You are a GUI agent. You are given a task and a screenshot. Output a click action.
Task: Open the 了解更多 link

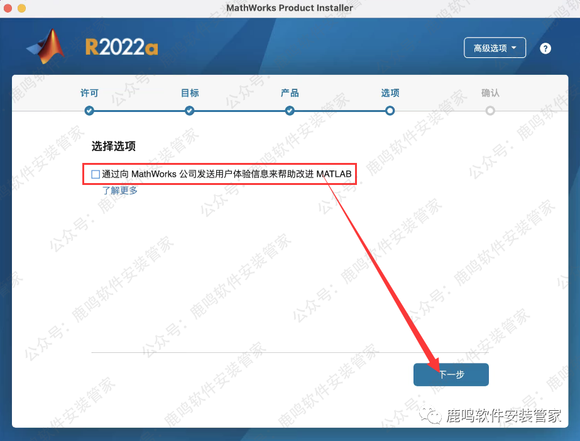[x=120, y=191]
